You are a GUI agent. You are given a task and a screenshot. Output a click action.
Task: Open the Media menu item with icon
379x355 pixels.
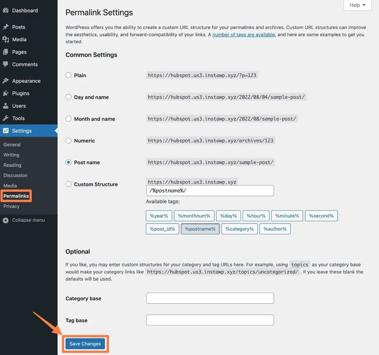[29, 40]
